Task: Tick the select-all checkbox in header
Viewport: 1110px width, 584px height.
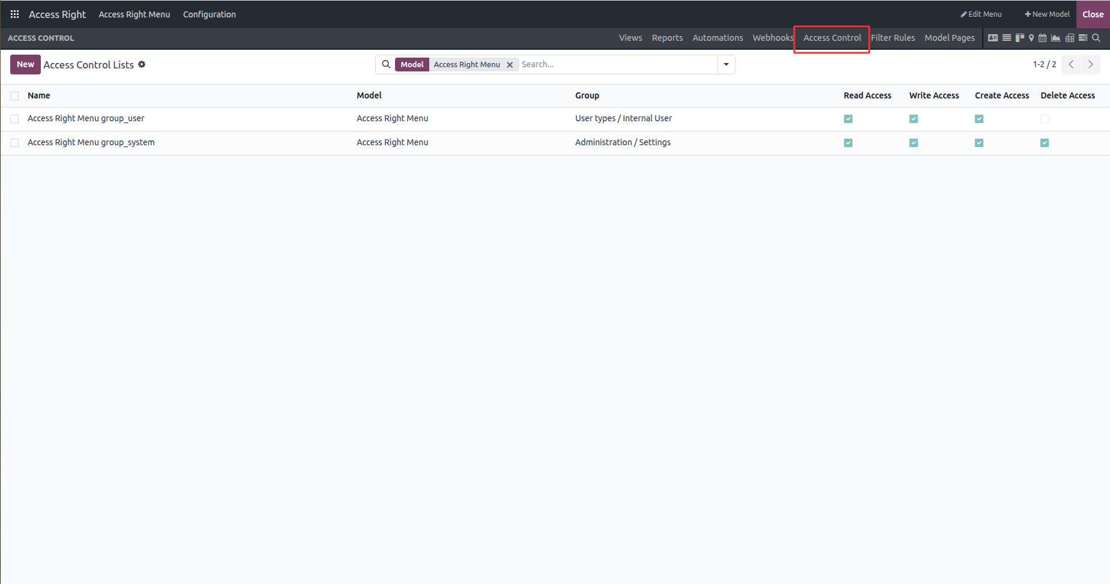Action: [x=14, y=96]
